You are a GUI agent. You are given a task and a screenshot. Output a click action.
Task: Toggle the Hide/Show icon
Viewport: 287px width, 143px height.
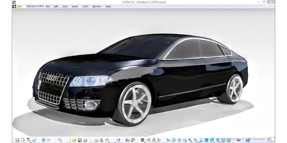click(x=223, y=140)
